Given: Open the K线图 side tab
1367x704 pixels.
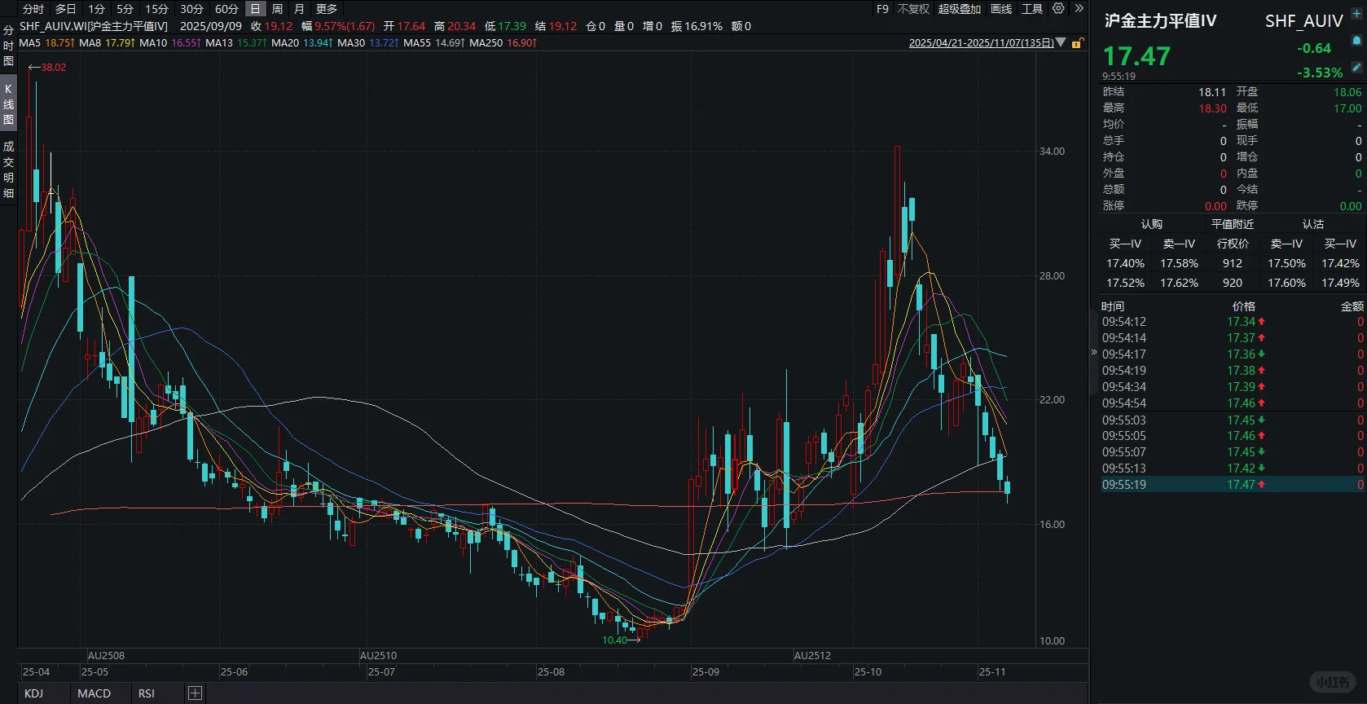Looking at the screenshot, I should tap(8, 104).
